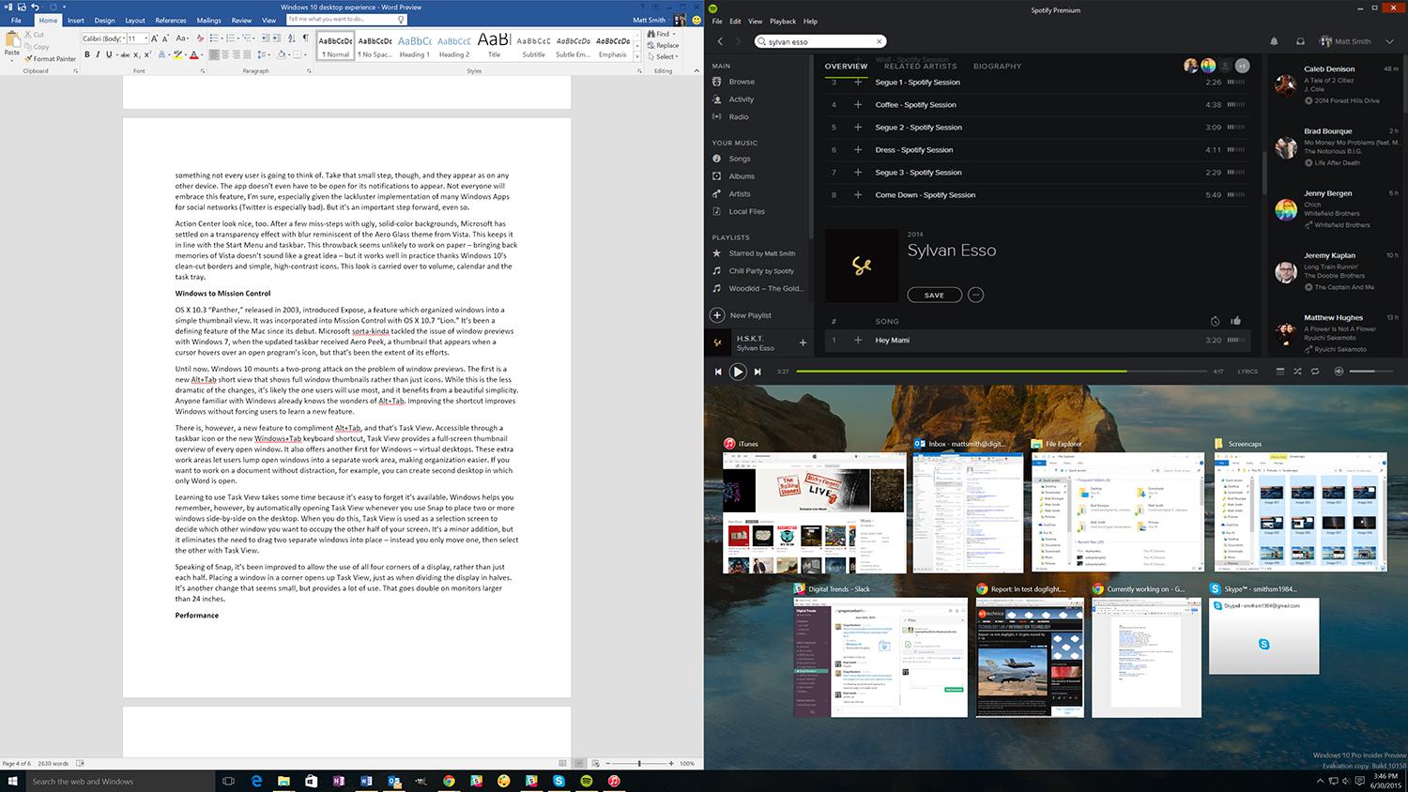Click the Undo arrow in Word
Viewport: 1408px width, 792px height.
tap(35, 8)
